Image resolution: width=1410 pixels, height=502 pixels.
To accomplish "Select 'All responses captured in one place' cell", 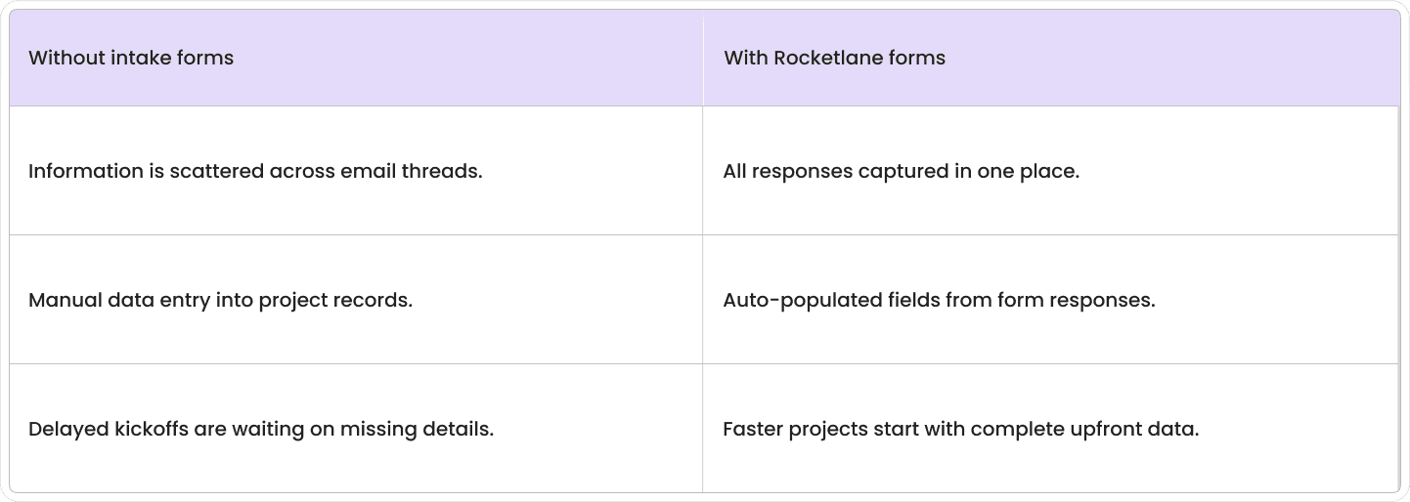I will pyautogui.click(x=1051, y=171).
